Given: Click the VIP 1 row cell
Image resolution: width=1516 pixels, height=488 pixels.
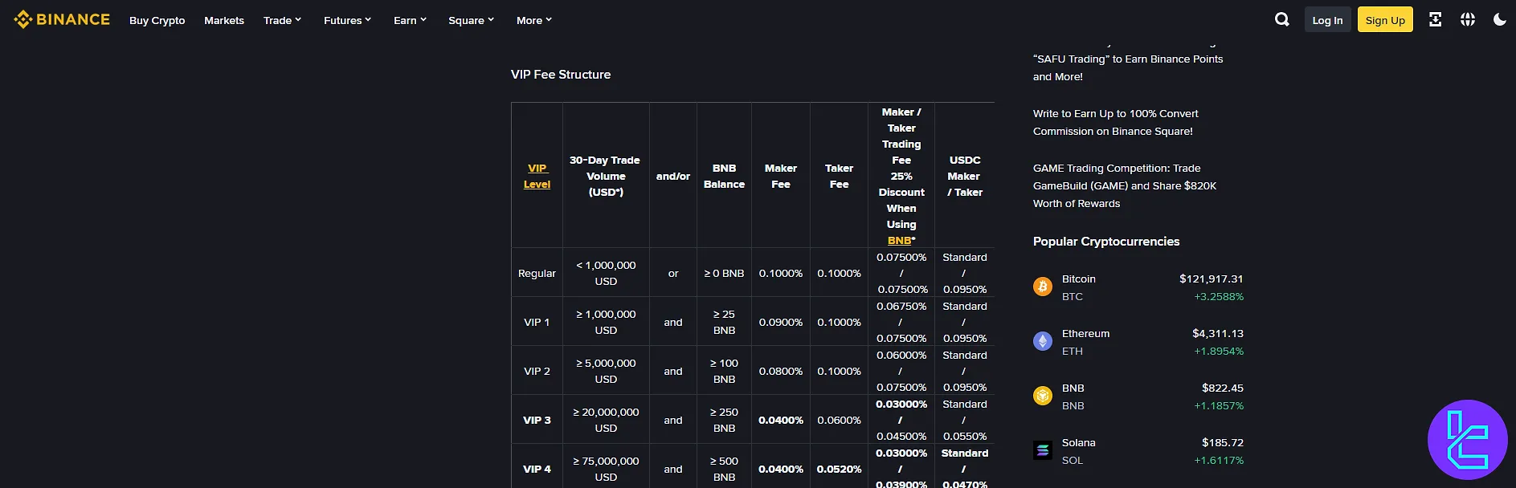Looking at the screenshot, I should [537, 322].
